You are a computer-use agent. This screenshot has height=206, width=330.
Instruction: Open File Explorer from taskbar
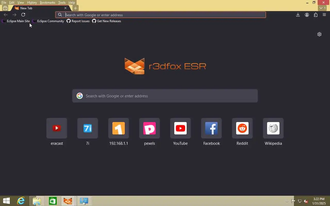click(x=37, y=201)
